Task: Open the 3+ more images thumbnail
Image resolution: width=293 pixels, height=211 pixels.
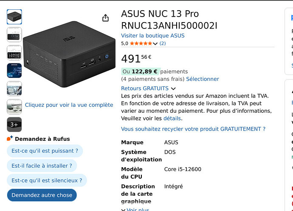Action: 14,125
